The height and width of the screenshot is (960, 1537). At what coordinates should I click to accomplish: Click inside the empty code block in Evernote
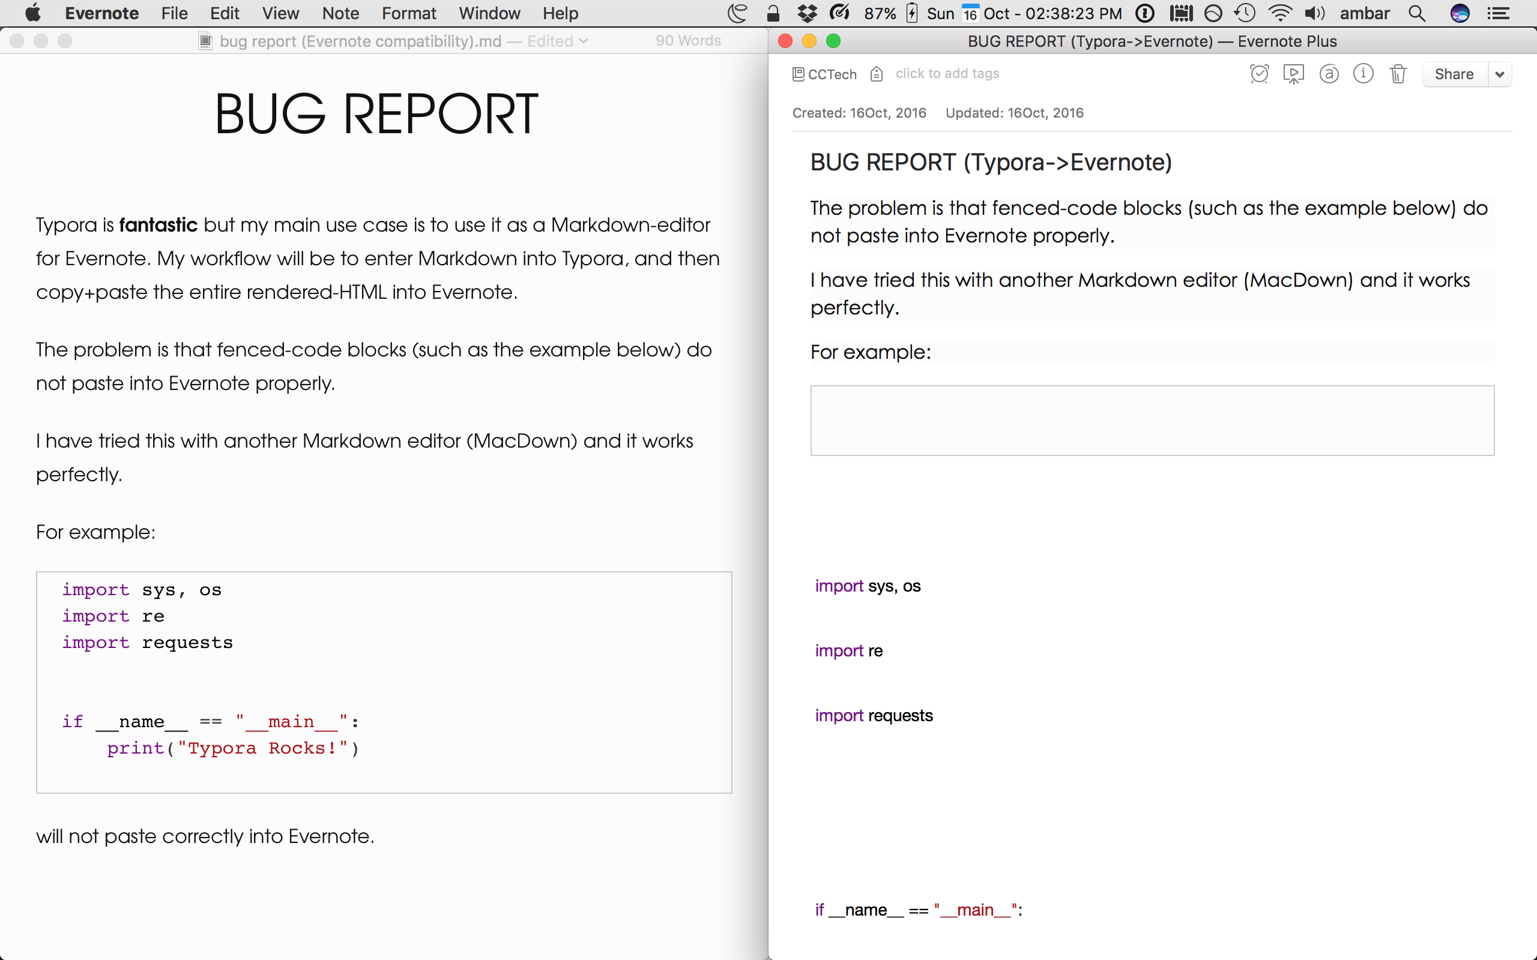1150,421
